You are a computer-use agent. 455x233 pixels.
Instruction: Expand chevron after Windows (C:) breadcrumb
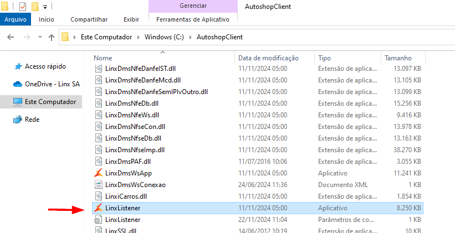(x=190, y=37)
